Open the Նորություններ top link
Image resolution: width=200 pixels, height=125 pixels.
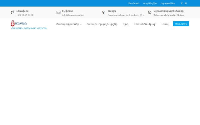(x=168, y=3)
